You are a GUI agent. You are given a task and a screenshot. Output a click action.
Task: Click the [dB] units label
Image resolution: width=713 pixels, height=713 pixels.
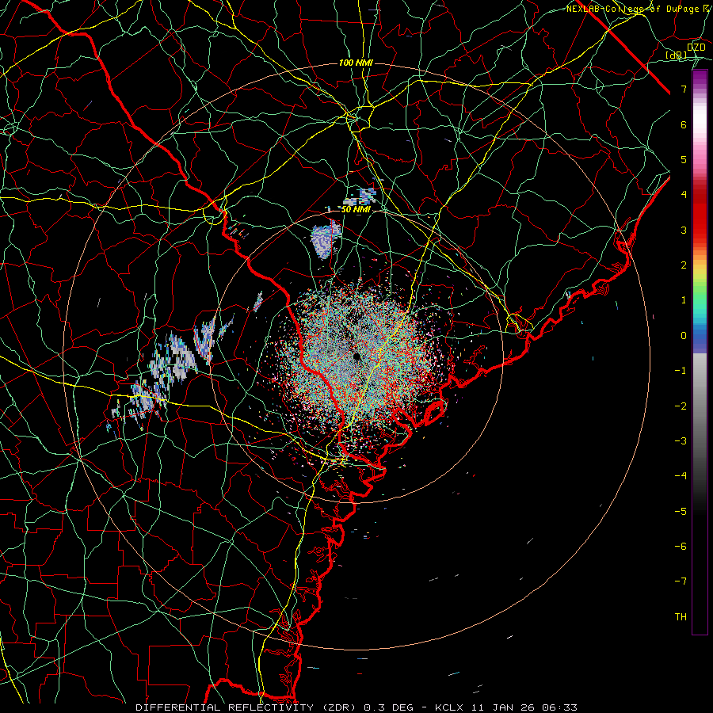(x=677, y=55)
